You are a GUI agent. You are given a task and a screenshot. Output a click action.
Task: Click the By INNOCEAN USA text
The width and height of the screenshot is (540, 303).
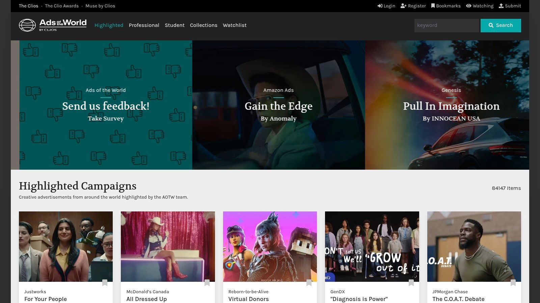tap(451, 119)
